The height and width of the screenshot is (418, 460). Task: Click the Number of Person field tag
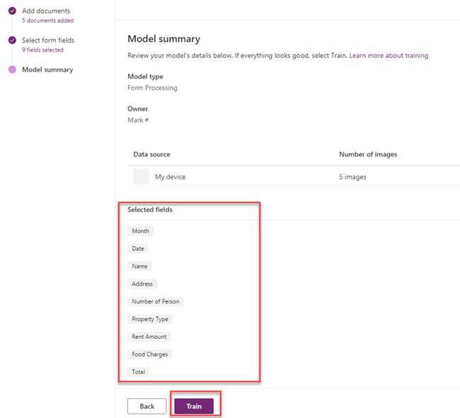pyautogui.click(x=156, y=301)
